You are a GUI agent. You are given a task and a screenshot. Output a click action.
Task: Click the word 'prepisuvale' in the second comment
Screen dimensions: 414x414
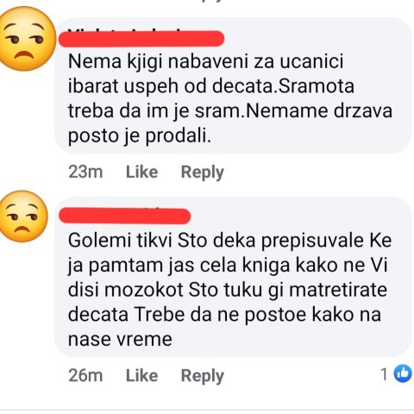coord(310,241)
